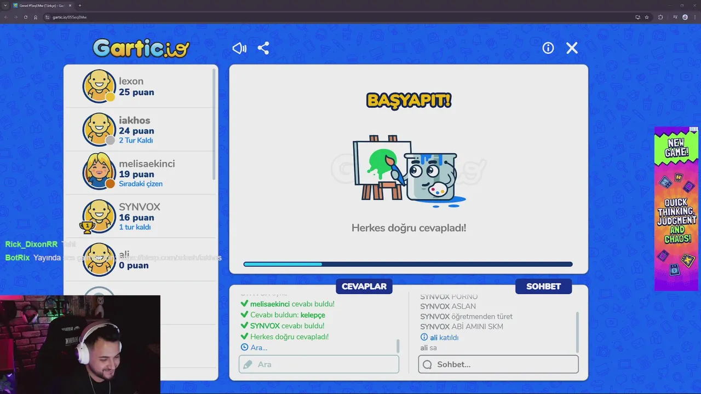Open the room info icon

click(548, 48)
